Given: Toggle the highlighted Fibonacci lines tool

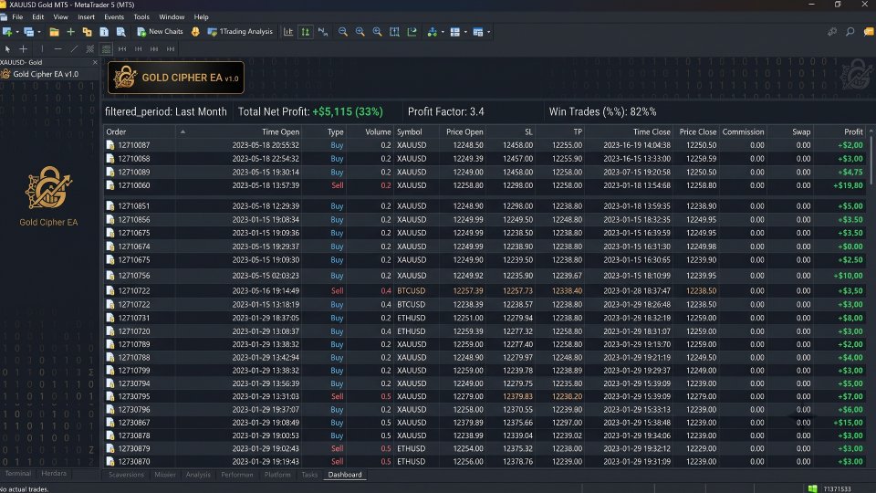Looking at the screenshot, I should pos(106,49).
